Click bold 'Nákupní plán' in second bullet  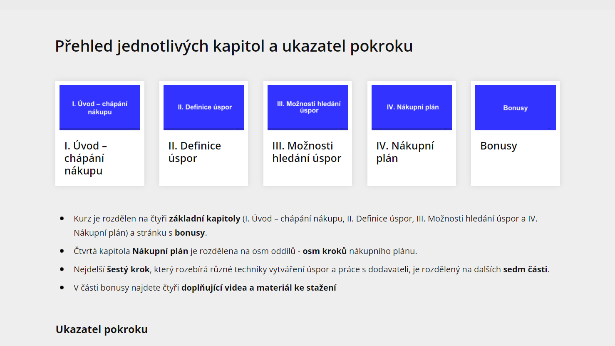click(x=160, y=251)
